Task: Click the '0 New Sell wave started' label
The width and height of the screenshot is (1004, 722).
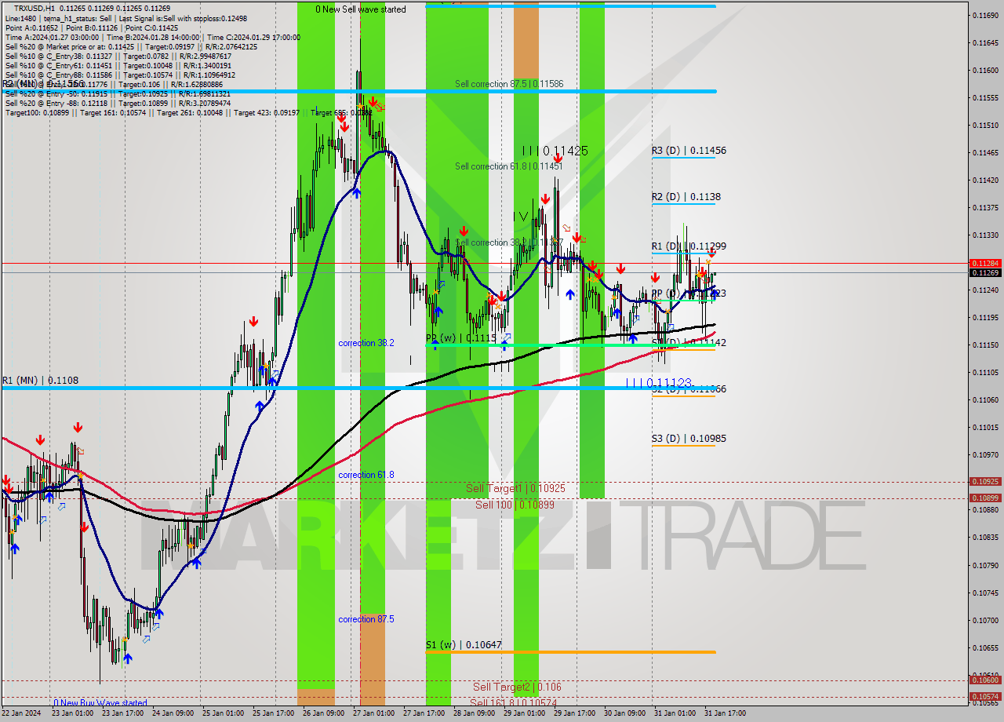Action: pyautogui.click(x=361, y=9)
